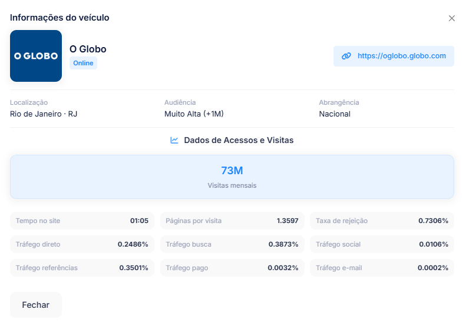This screenshot has height=329, width=466.
Task: Click the O Globo logo thumbnail
Action: 36,56
